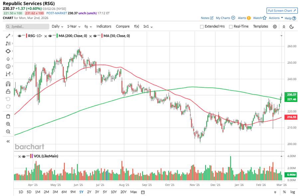
Task: Open the Templates menu
Action: click(260, 26)
